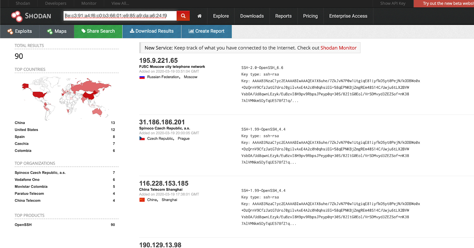This screenshot has height=248, width=474.
Task: Go to the home icon
Action: click(199, 16)
